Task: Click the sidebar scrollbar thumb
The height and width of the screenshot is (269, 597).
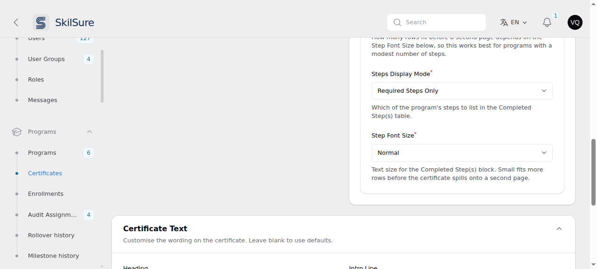Action: click(x=102, y=76)
